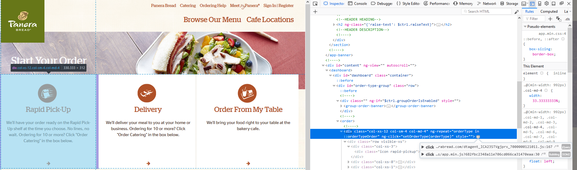Viewport: 577px width, 170px height.
Task: Expand the click listener for app.min.js
Action: (423, 154)
